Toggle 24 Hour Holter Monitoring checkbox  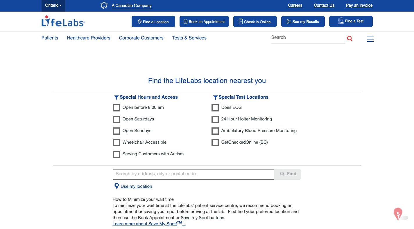pos(215,119)
